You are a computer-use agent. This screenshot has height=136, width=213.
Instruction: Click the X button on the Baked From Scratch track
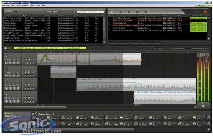coord(33,59)
